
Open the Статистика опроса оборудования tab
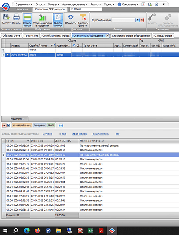pos(131,36)
